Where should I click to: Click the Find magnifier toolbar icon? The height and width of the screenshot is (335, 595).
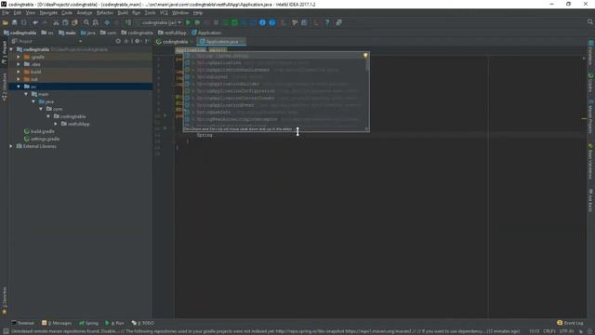(86, 22)
